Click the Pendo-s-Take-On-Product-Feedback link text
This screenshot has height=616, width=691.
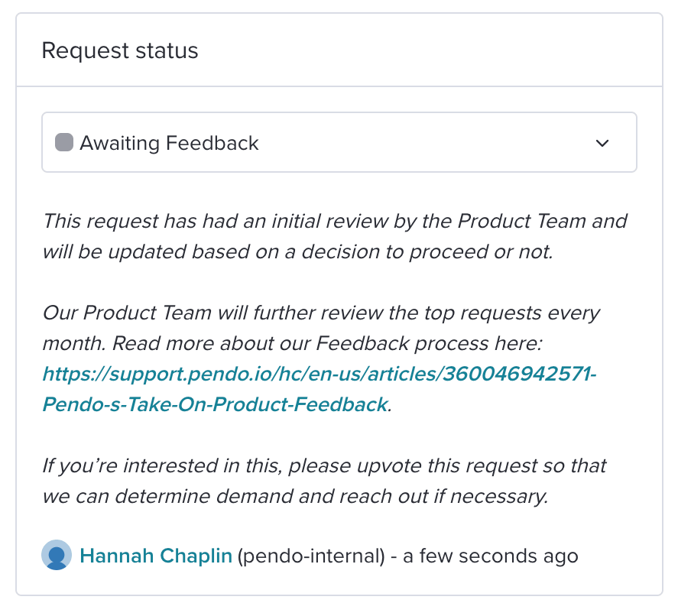tap(215, 404)
